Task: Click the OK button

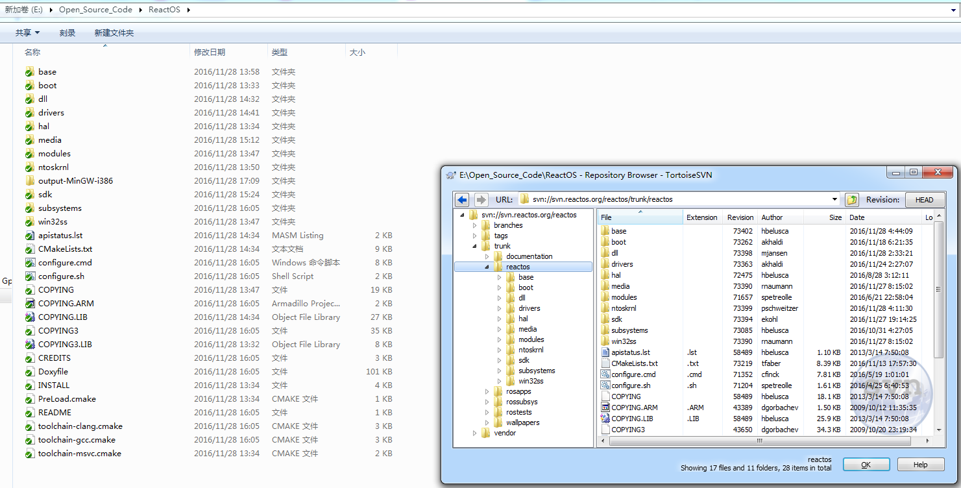Action: tap(866, 465)
